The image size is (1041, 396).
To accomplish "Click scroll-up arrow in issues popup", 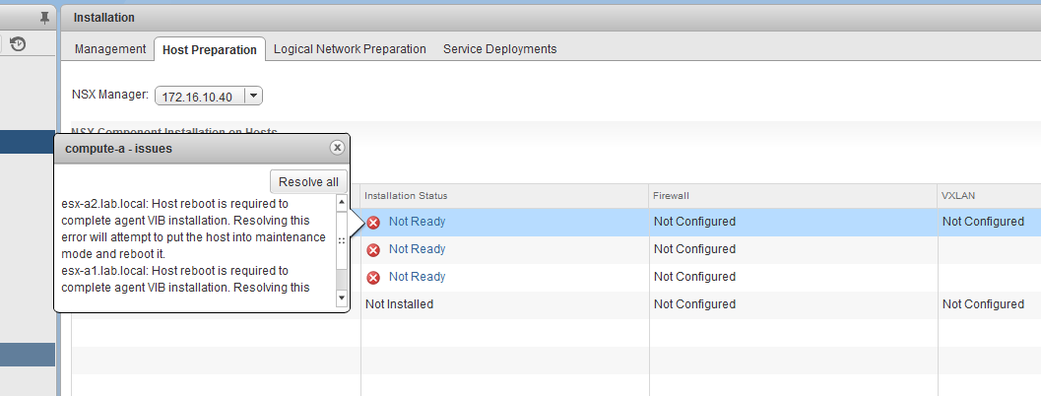I will coord(342,202).
